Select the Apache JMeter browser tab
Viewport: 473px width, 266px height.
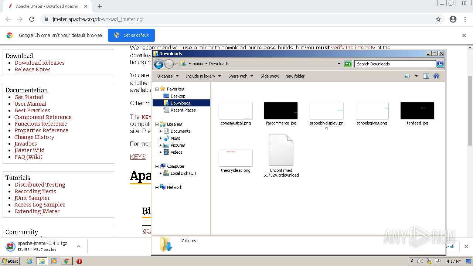[x=47, y=6]
